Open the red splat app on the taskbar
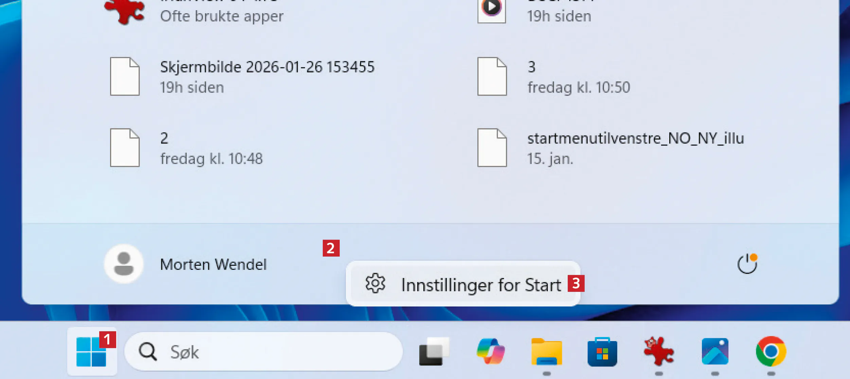 click(x=658, y=352)
